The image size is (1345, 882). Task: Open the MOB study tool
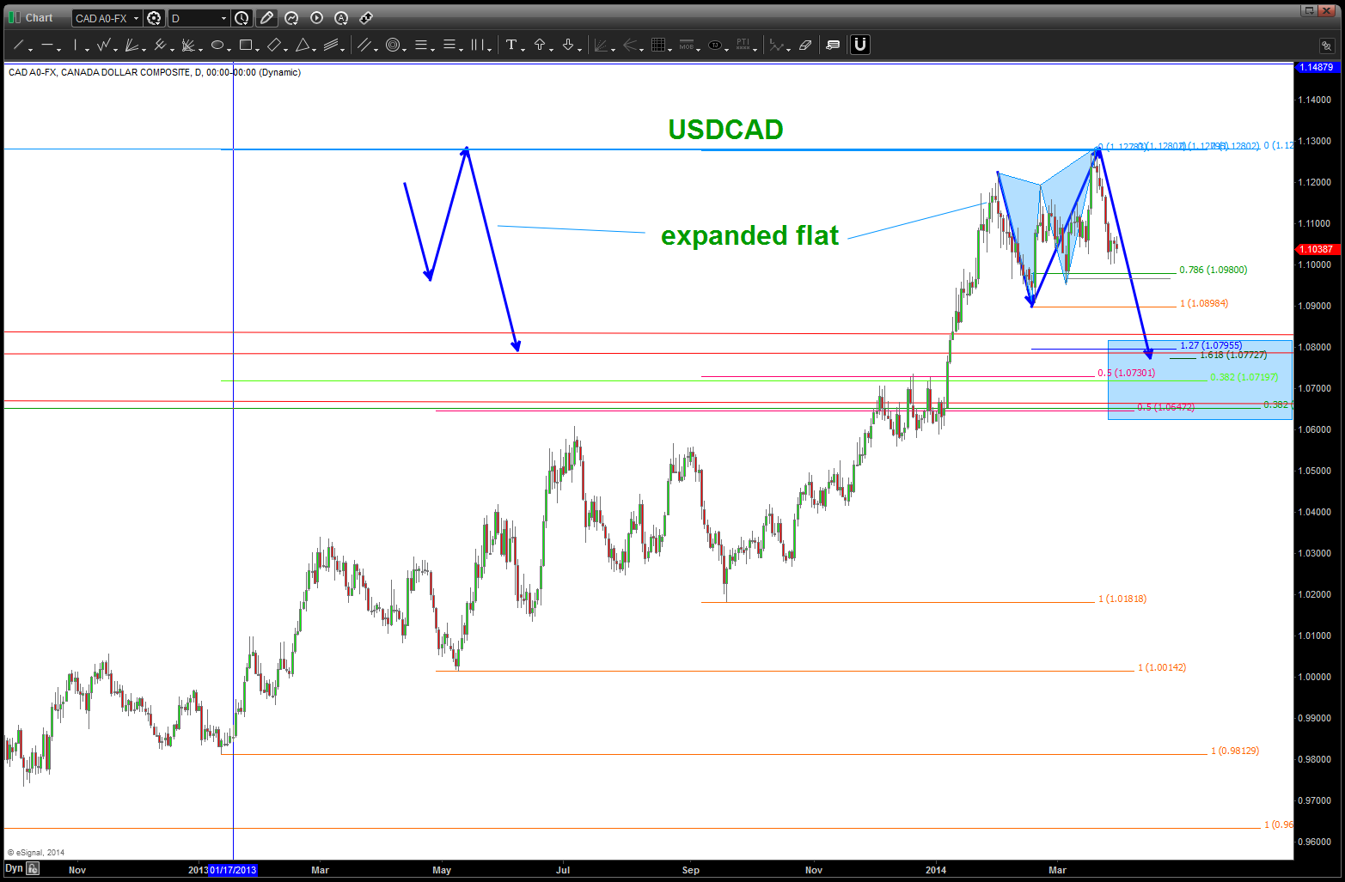[686, 46]
